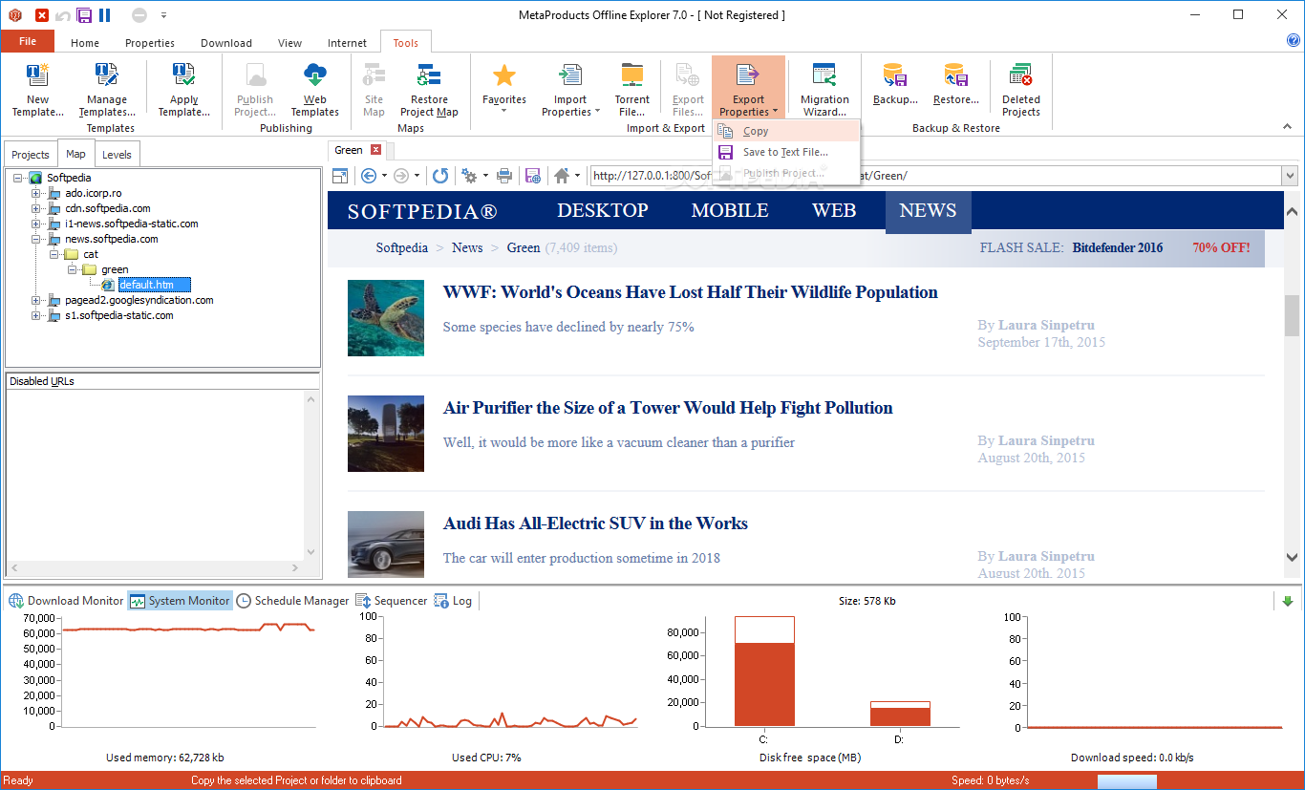
Task: Open Manage Templates from the ribbon
Action: tap(106, 90)
